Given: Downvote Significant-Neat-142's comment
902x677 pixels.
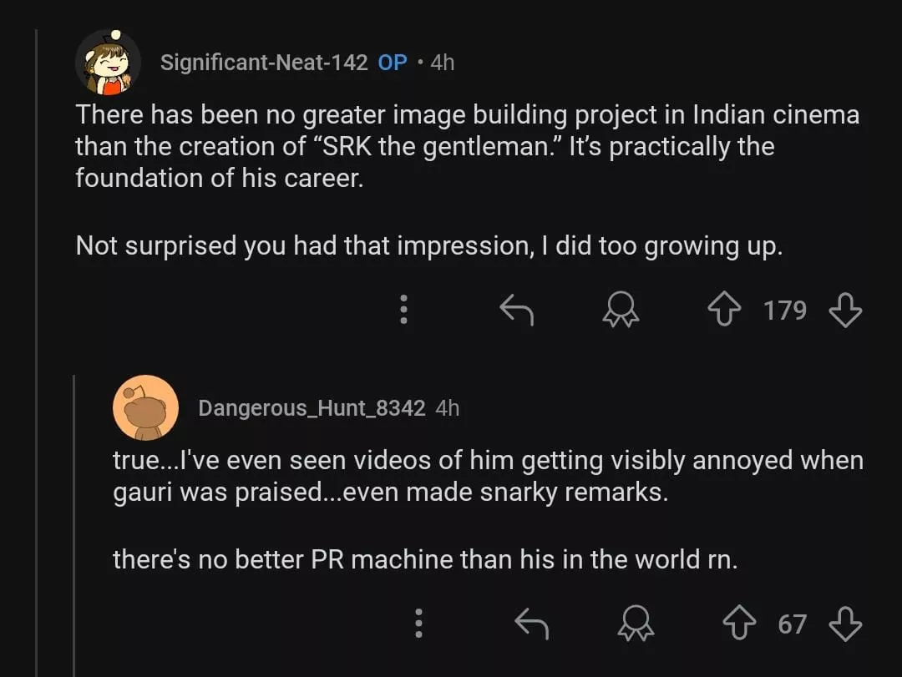Looking at the screenshot, I should coord(844,311).
